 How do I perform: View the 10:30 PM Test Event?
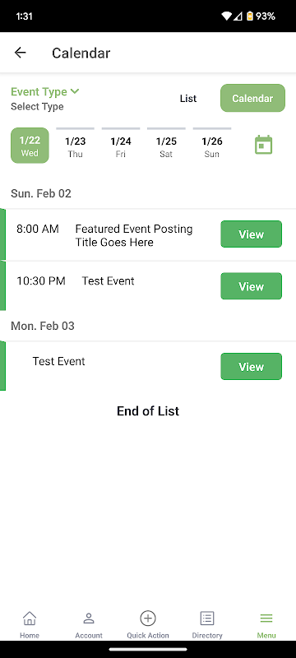coord(251,286)
